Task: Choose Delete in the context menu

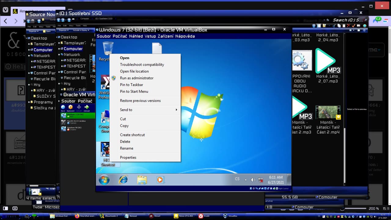Action: pyautogui.click(x=125, y=141)
